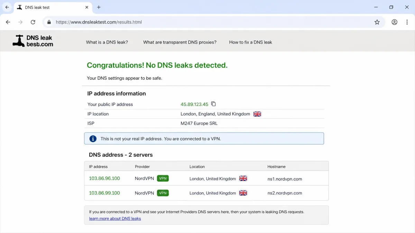415x233 pixels.
Task: Reload the page with refresh icon
Action: (33, 22)
